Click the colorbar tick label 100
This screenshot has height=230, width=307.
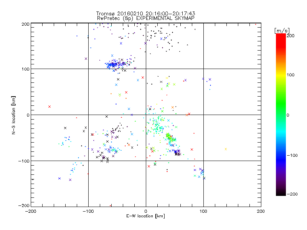[x=290, y=75]
